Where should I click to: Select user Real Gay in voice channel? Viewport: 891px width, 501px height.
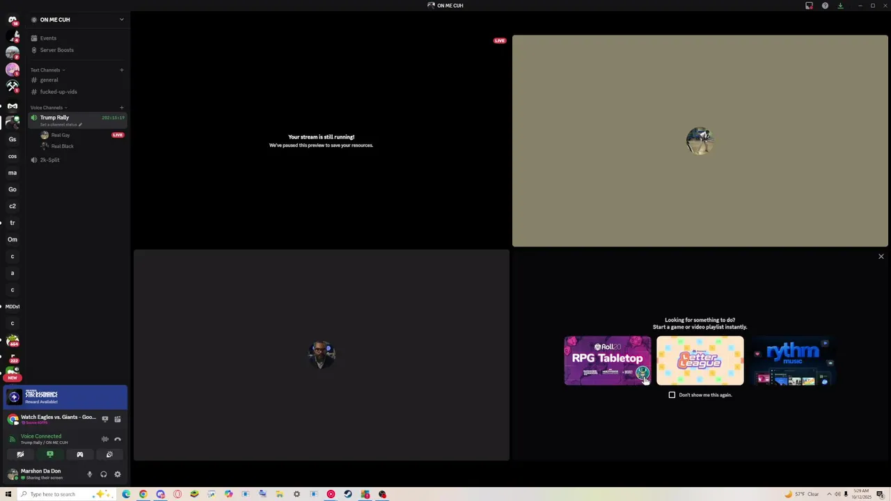click(x=61, y=135)
